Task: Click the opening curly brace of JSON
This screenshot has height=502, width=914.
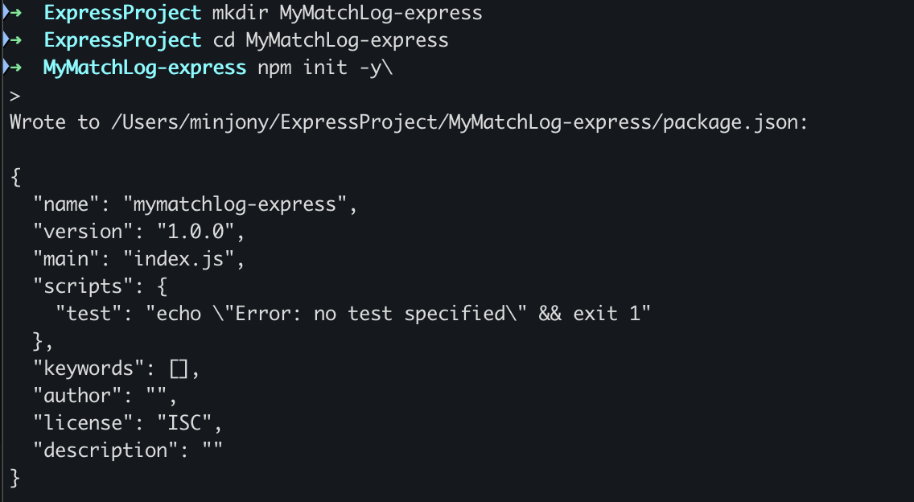Action: (x=16, y=177)
